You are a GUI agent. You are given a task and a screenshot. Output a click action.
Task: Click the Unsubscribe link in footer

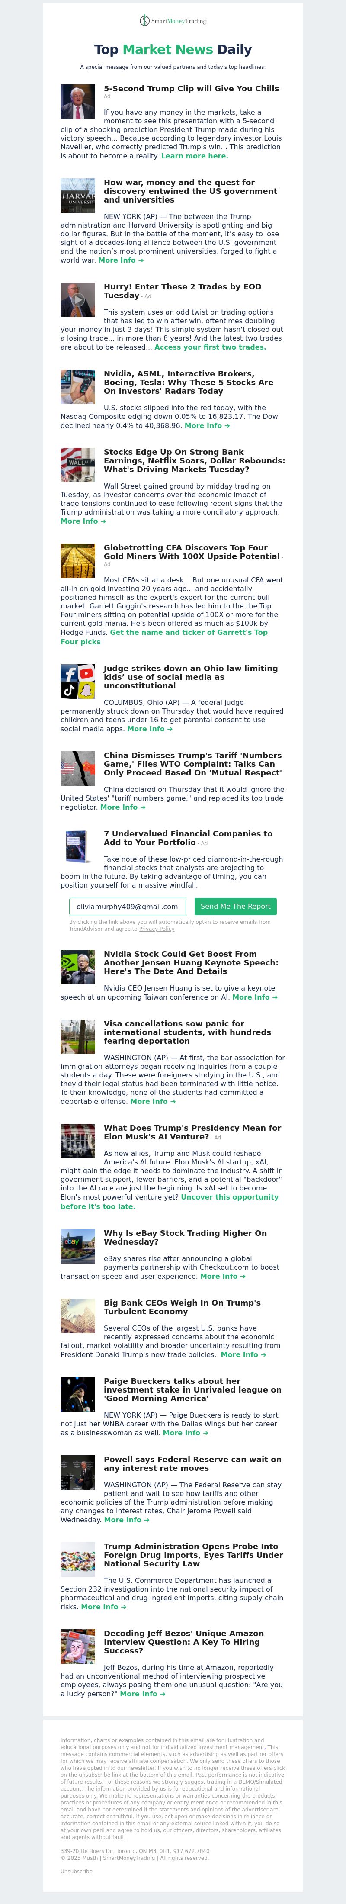pyautogui.click(x=76, y=1872)
